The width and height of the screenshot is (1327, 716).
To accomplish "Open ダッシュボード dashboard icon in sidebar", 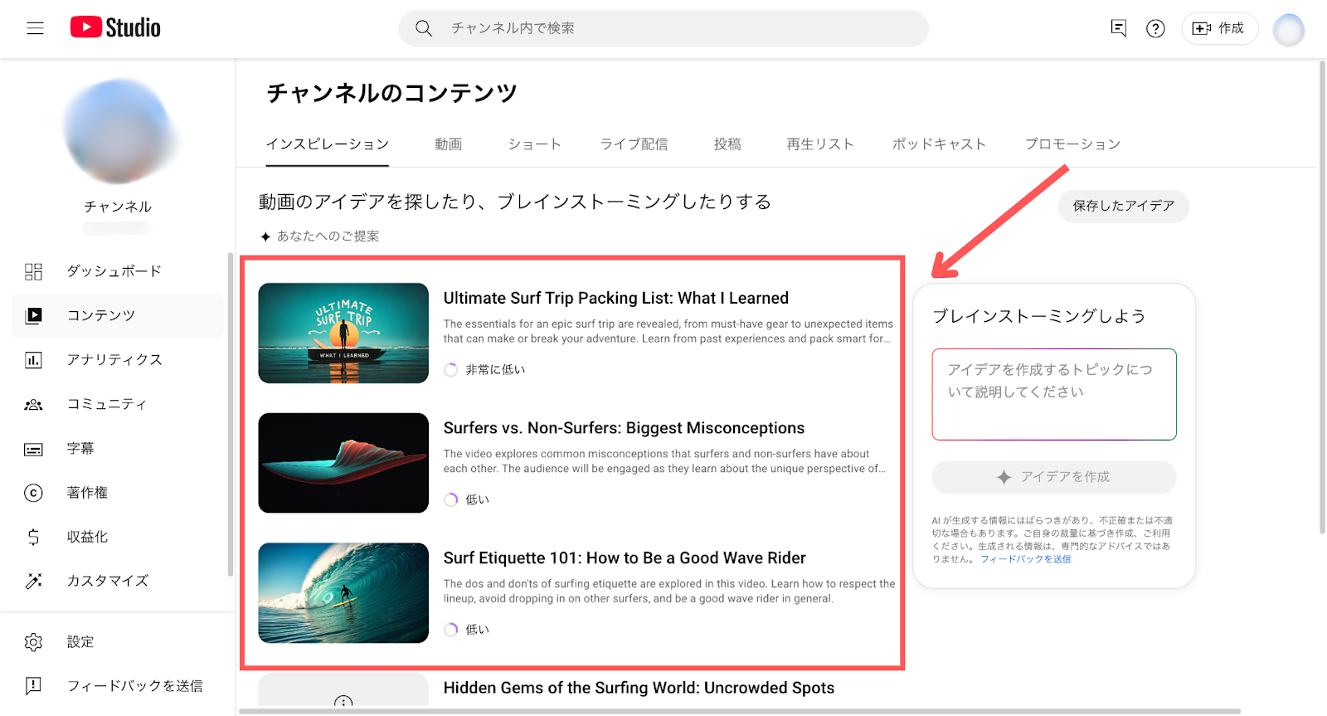I will click(x=33, y=271).
